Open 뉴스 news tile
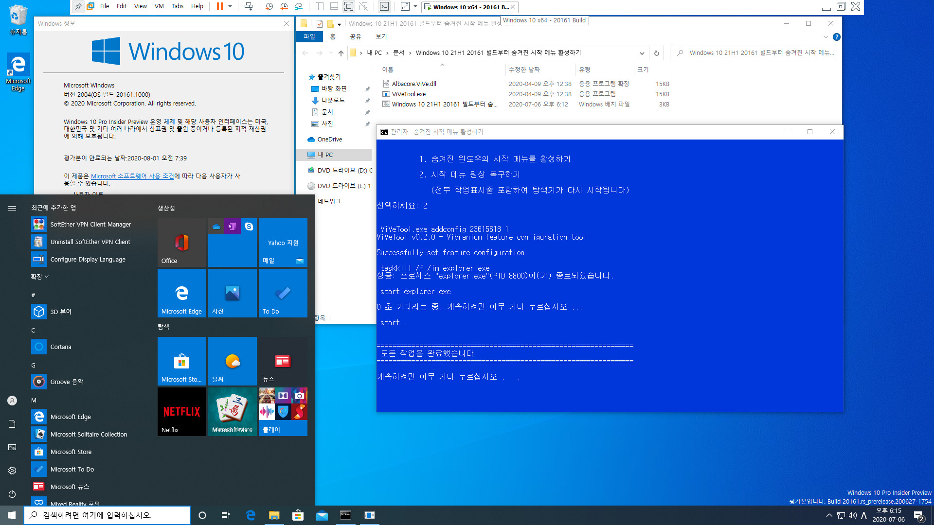This screenshot has width=934, height=525. (283, 361)
